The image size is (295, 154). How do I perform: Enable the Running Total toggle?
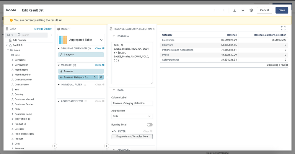pos(150,125)
